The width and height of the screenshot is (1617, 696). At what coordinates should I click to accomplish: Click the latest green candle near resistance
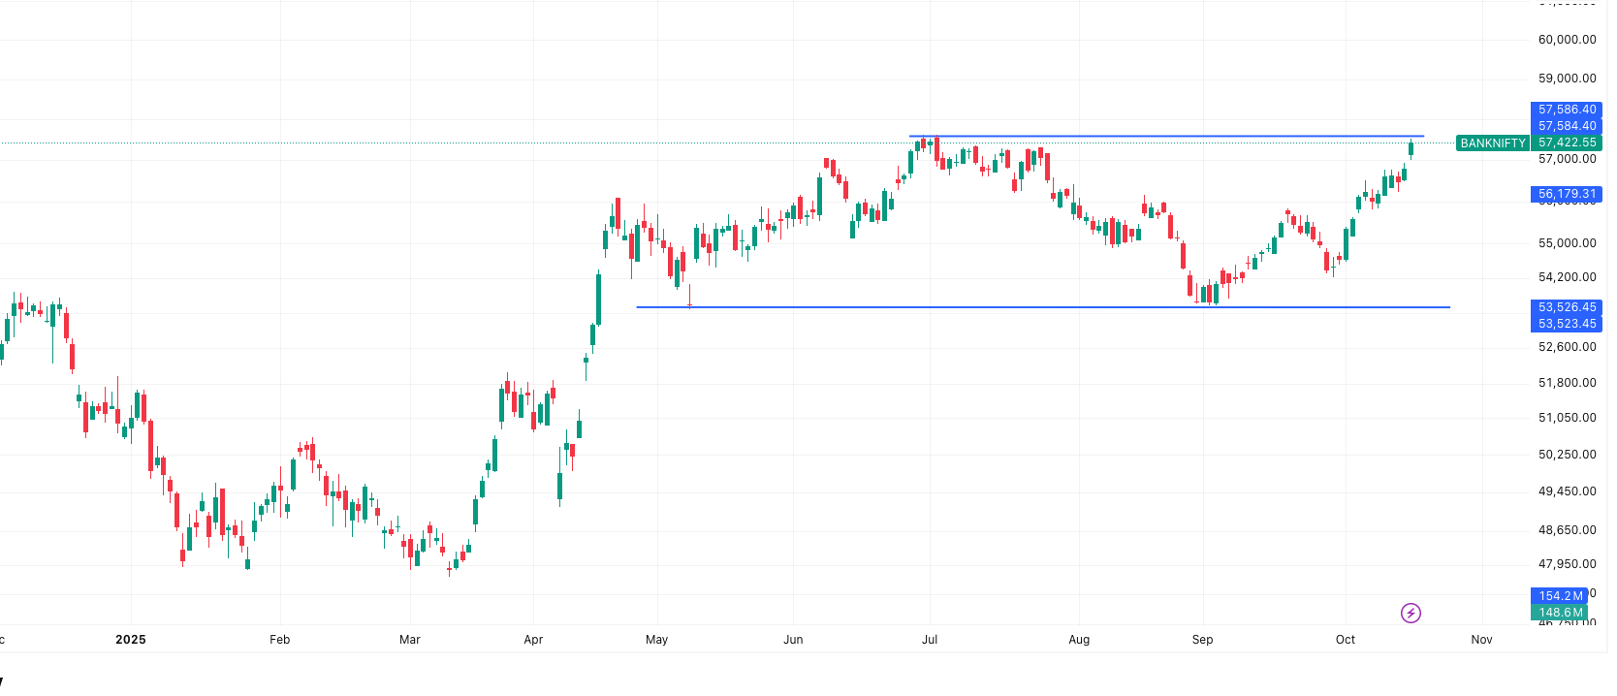1411,148
